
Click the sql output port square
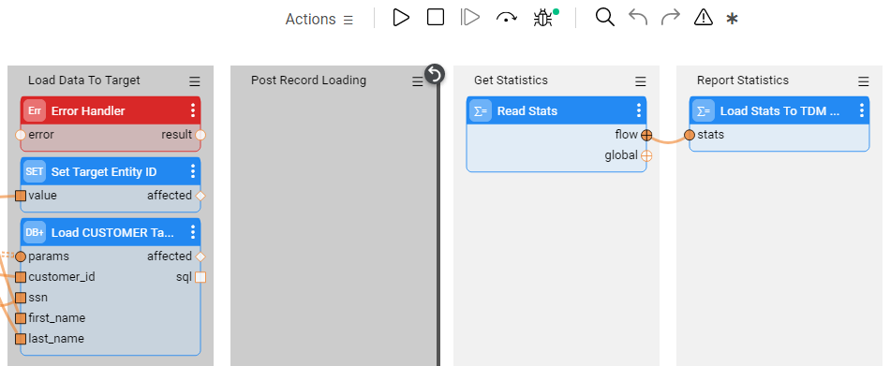[200, 277]
